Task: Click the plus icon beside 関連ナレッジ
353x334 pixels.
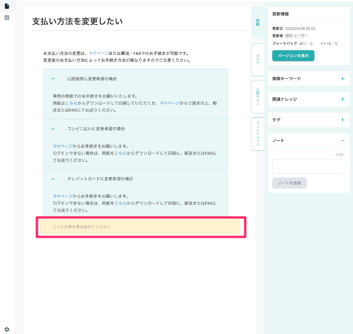Action: (x=342, y=99)
